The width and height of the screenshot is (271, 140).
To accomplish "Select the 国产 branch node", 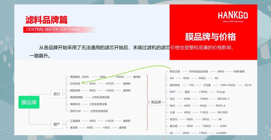I will coord(57,124).
